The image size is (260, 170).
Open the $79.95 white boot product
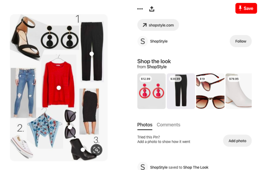(x=239, y=91)
